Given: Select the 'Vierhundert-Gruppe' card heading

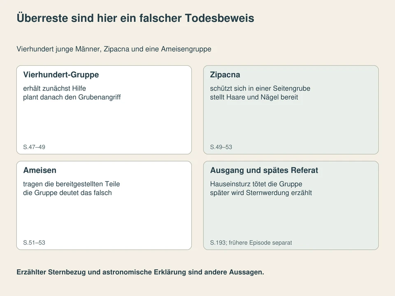Looking at the screenshot, I should click(61, 74).
